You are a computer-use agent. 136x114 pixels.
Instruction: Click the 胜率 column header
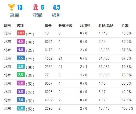pos(125,26)
